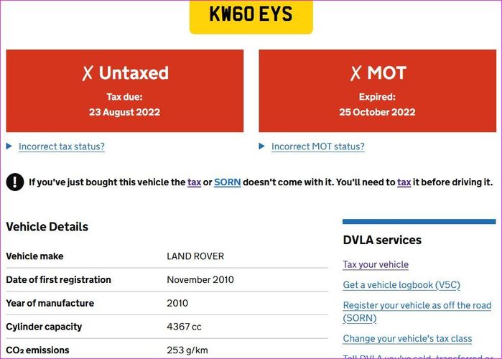Open Register your vehicle as off the road
Screen dimensions: 502x359
click(417, 312)
